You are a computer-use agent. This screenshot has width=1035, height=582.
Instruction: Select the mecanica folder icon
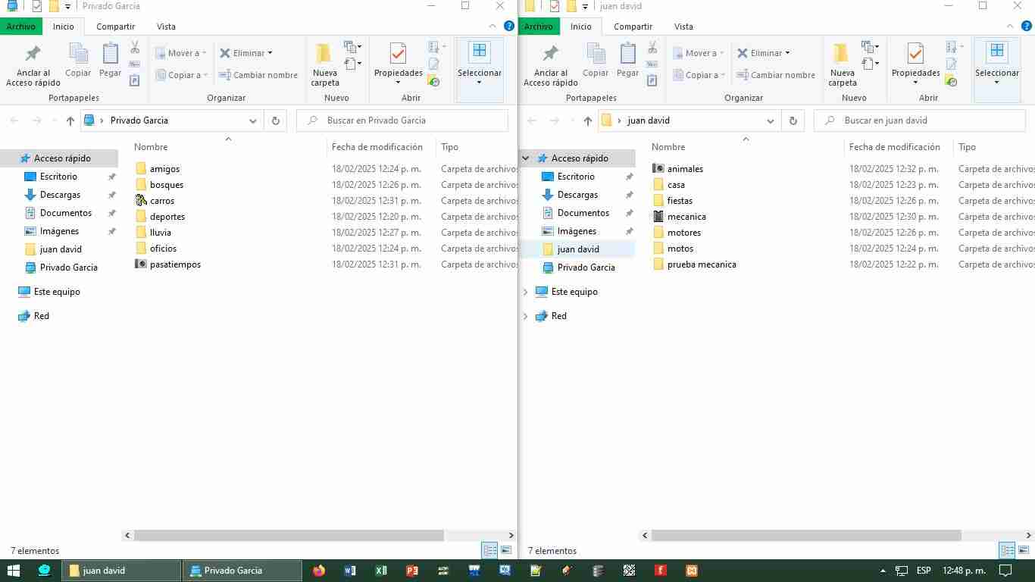tap(658, 217)
